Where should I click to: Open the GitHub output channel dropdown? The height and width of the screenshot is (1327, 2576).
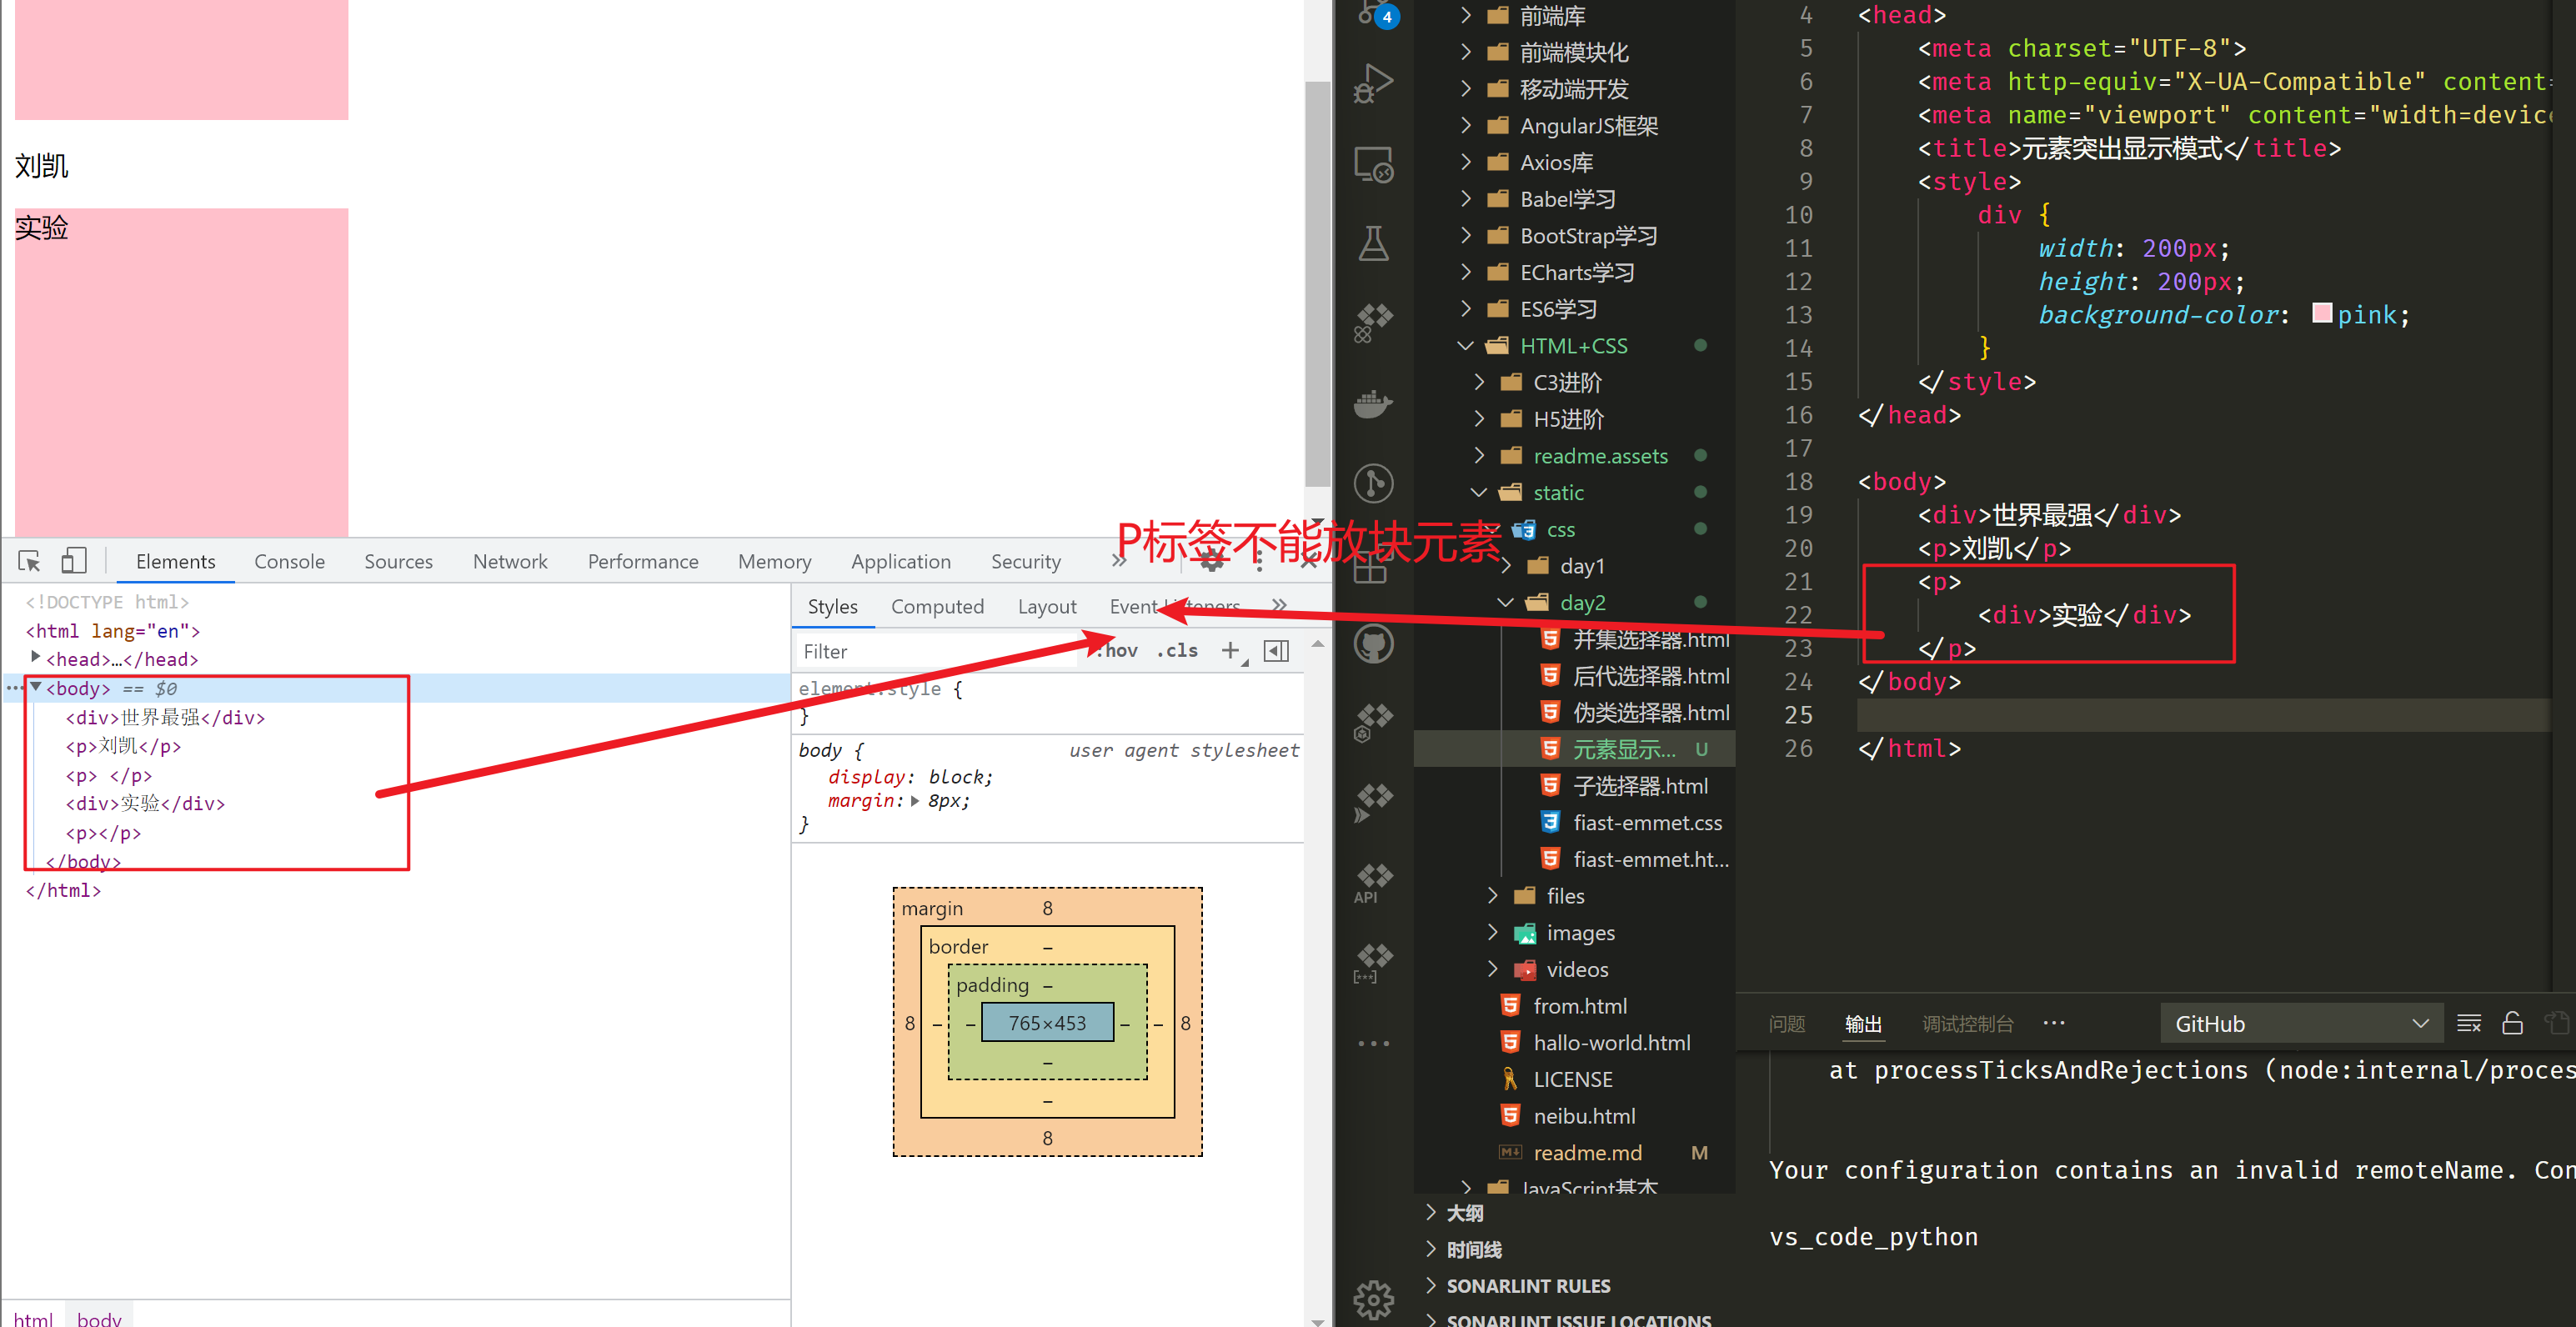(2301, 1023)
